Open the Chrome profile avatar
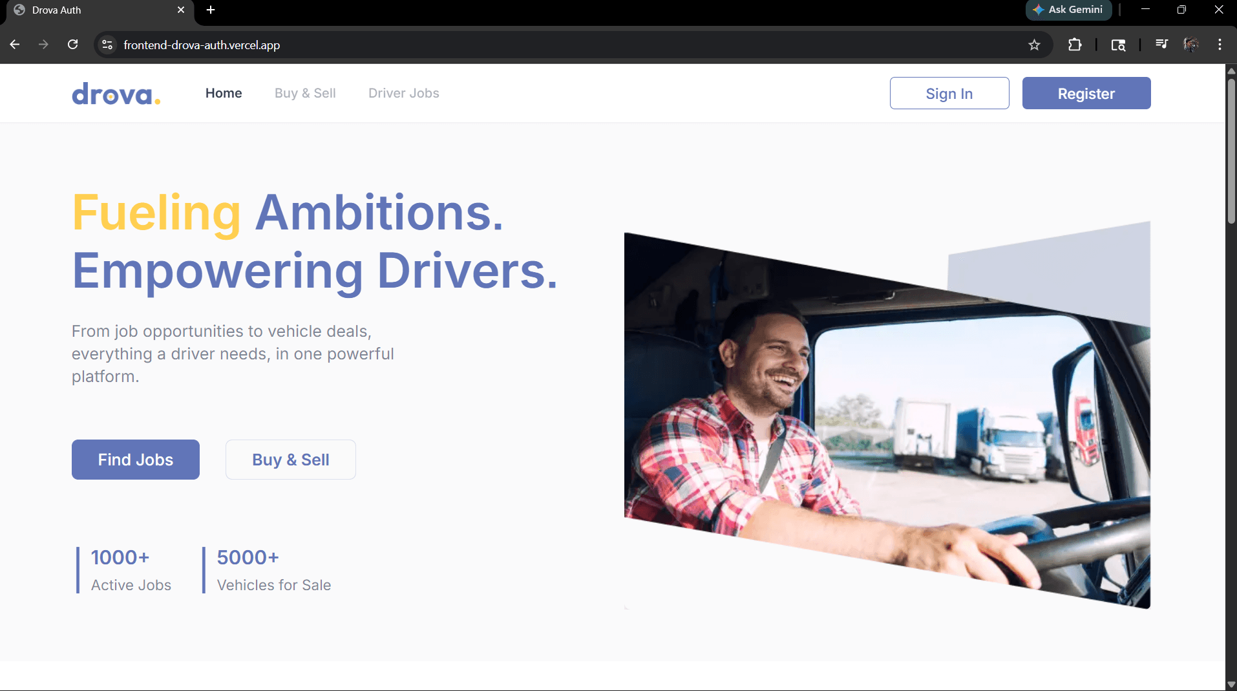1237x691 pixels. pos(1190,45)
